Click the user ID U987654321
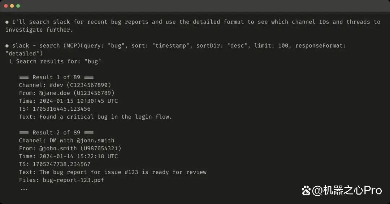 click(101, 148)
